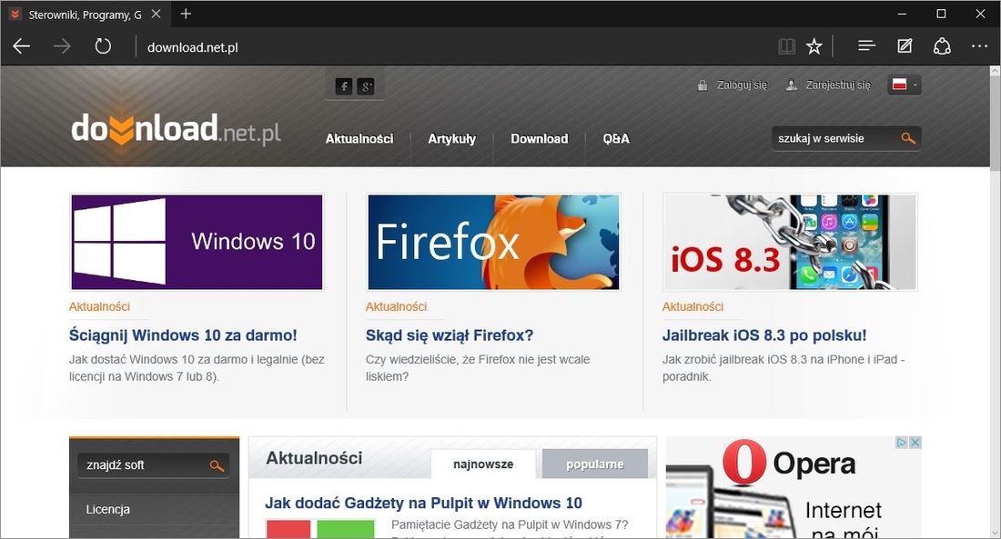Click the Sterowniki, Programy browser tab
The height and width of the screenshot is (539, 1001).
(86, 14)
